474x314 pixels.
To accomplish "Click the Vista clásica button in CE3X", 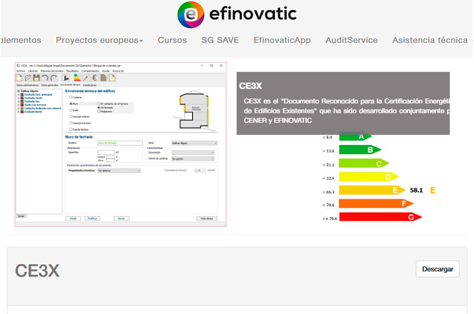I will click(x=207, y=218).
